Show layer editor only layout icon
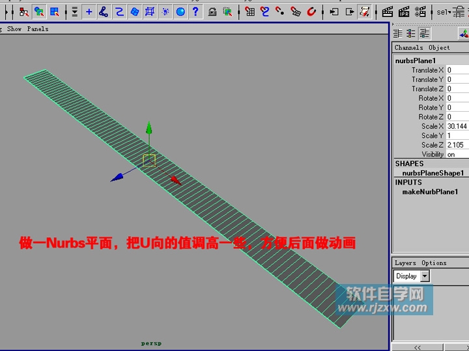 [411, 33]
